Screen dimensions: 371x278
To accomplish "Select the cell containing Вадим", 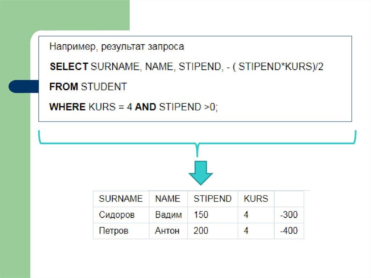I will pos(168,215).
